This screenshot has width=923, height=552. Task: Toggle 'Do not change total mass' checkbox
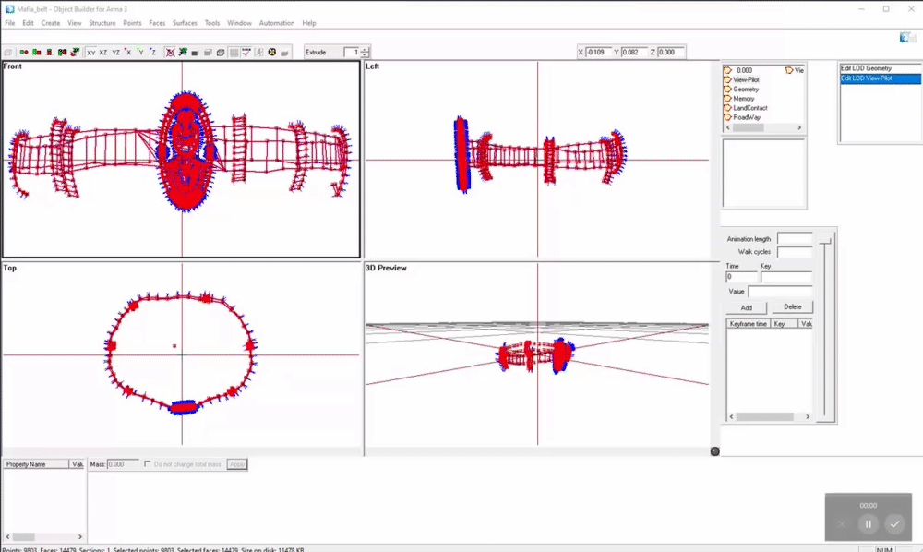pyautogui.click(x=147, y=463)
